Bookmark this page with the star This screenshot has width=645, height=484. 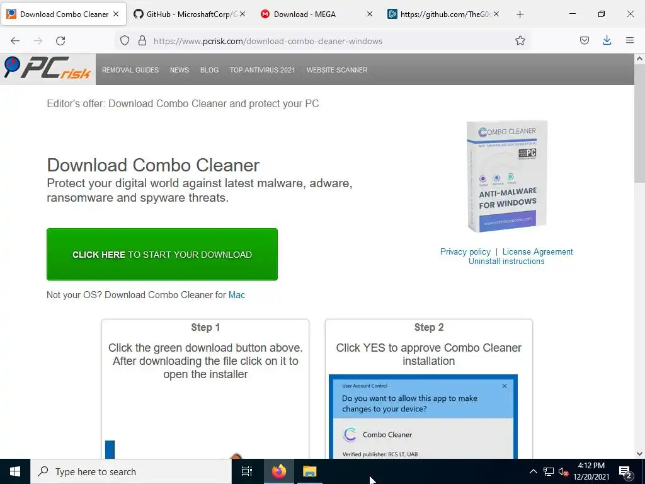(x=520, y=41)
